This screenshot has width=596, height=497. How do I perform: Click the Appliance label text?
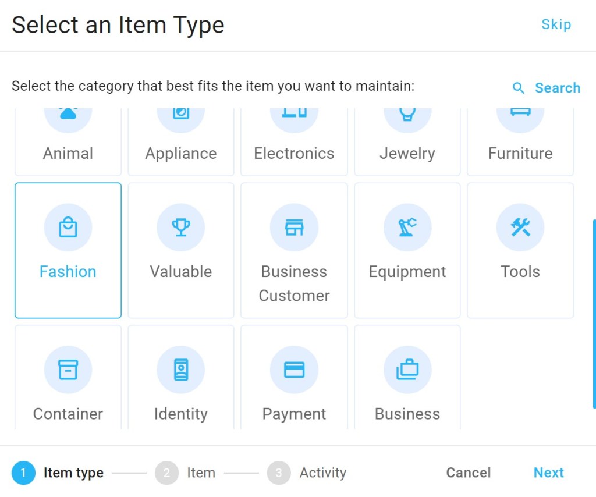(x=181, y=154)
